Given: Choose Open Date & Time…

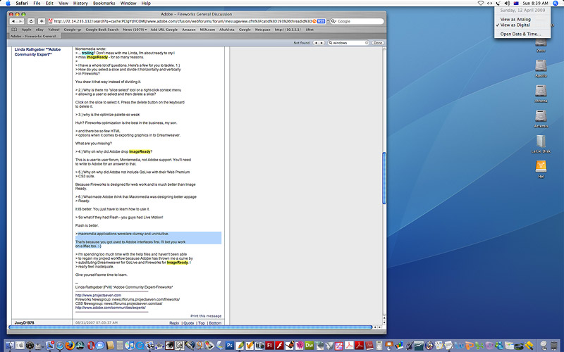Looking at the screenshot, I should tap(522, 34).
